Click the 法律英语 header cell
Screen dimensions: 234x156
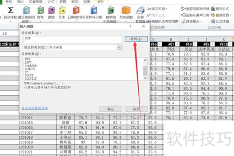pyautogui.click(x=206, y=49)
